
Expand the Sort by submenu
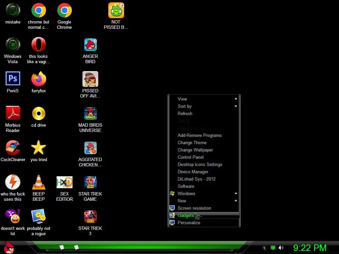click(x=204, y=106)
